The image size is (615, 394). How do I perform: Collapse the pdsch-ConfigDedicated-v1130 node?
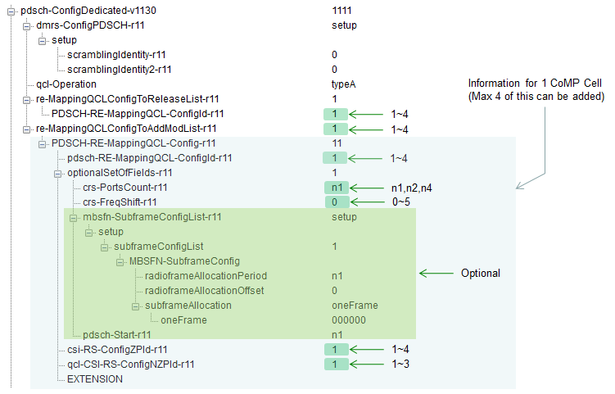click(11, 11)
